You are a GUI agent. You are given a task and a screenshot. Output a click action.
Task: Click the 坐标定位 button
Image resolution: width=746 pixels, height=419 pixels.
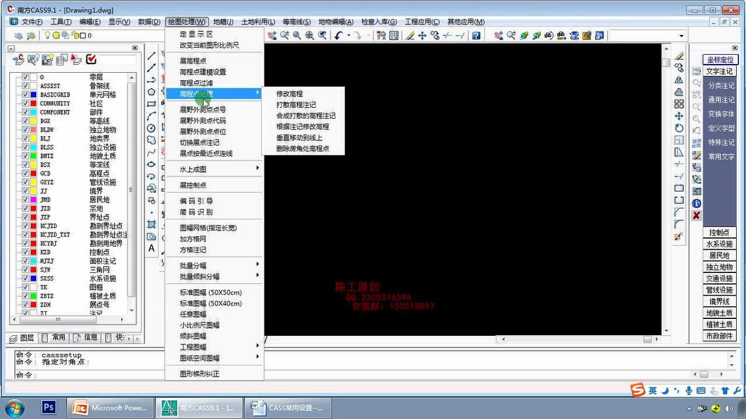(x=720, y=59)
